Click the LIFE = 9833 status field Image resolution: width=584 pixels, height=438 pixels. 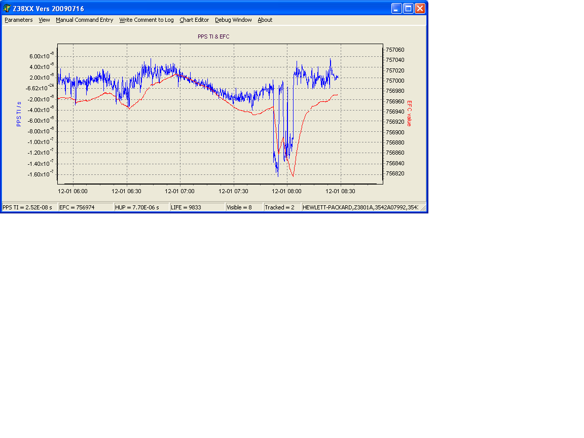point(197,207)
